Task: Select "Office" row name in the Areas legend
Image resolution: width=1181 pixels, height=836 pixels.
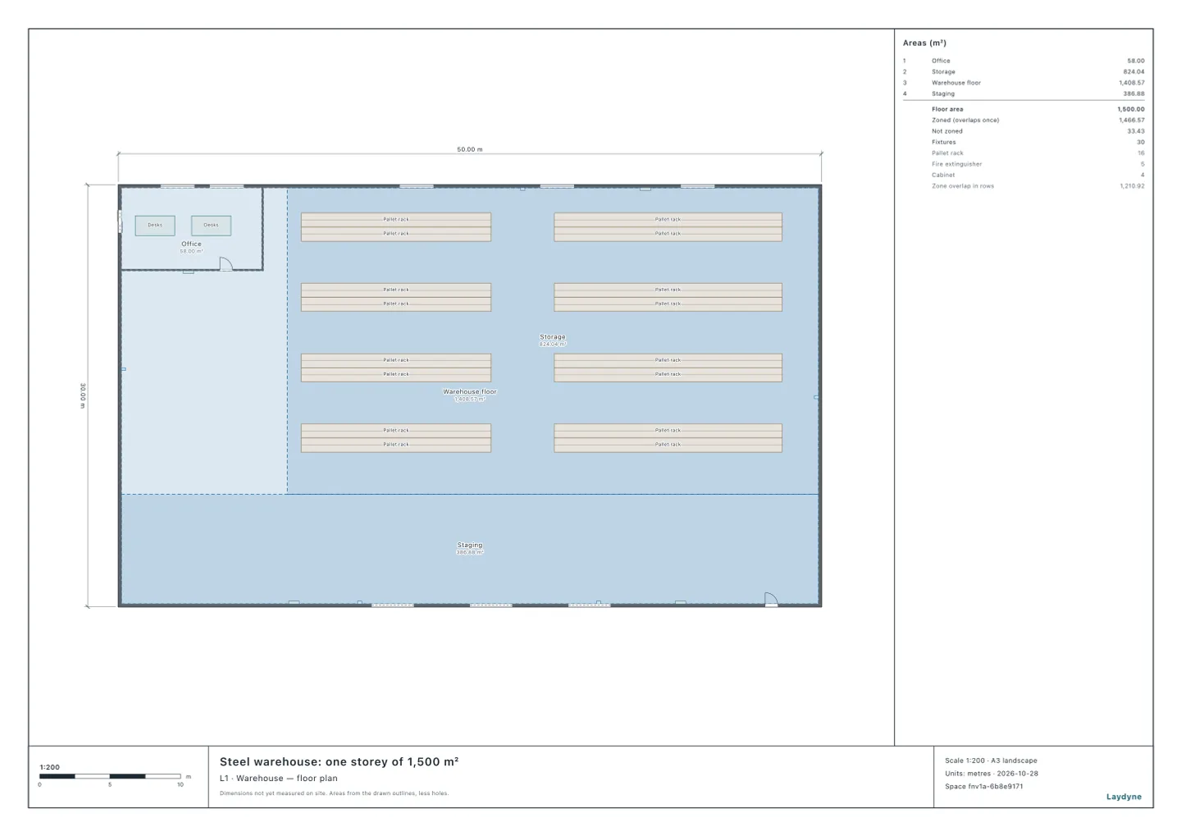Action: 941,61
